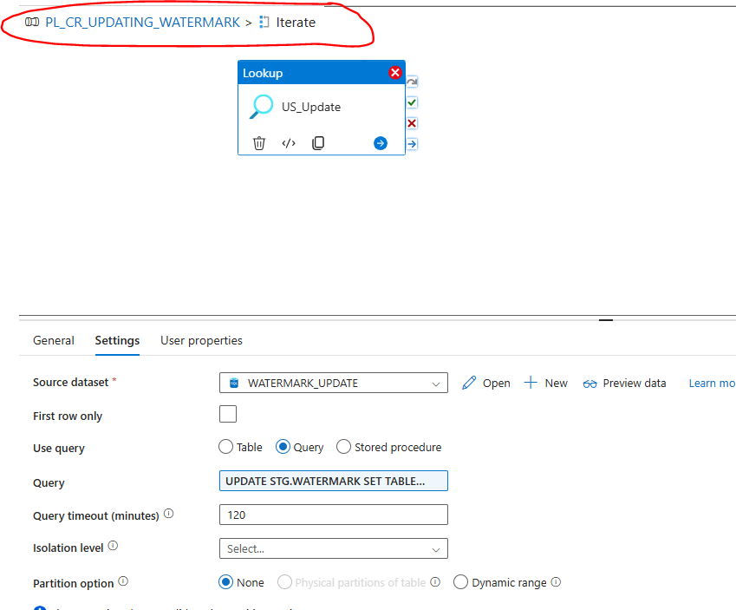Click the red error badge on Lookup activity

tap(395, 72)
